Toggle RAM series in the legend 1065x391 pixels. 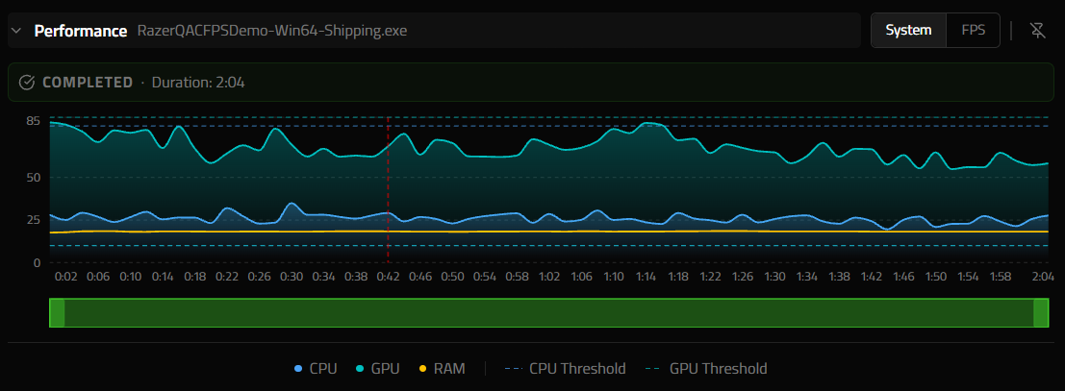tap(442, 369)
